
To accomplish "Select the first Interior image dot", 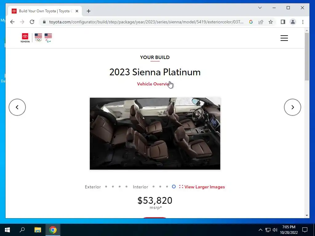I will (x=154, y=187).
